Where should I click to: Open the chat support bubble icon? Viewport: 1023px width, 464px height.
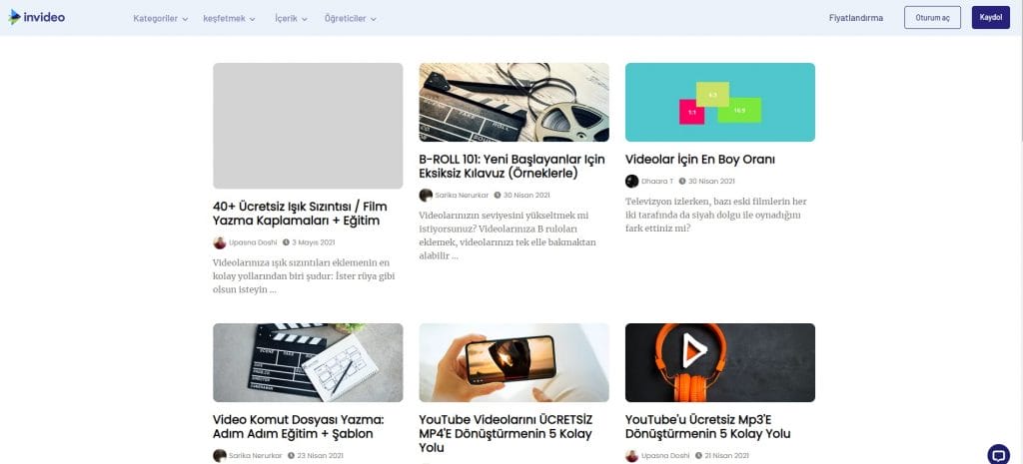coord(998,454)
